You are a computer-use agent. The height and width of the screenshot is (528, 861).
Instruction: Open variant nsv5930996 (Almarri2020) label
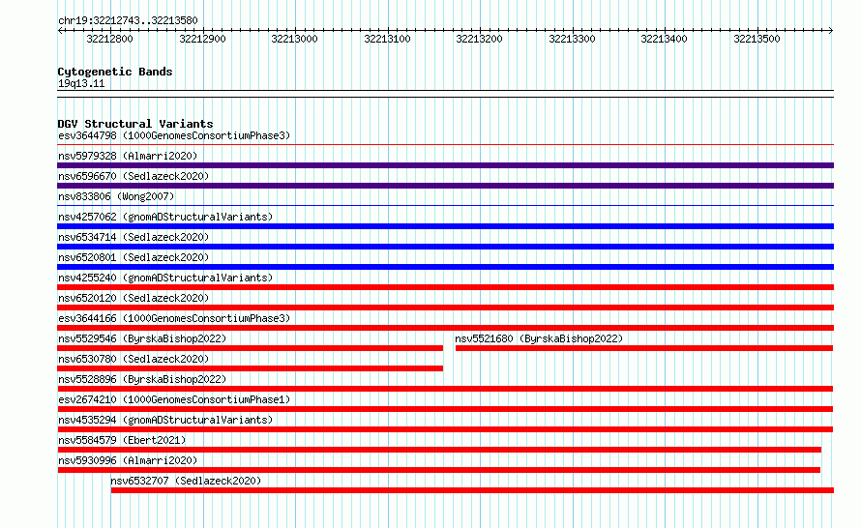pos(128,460)
